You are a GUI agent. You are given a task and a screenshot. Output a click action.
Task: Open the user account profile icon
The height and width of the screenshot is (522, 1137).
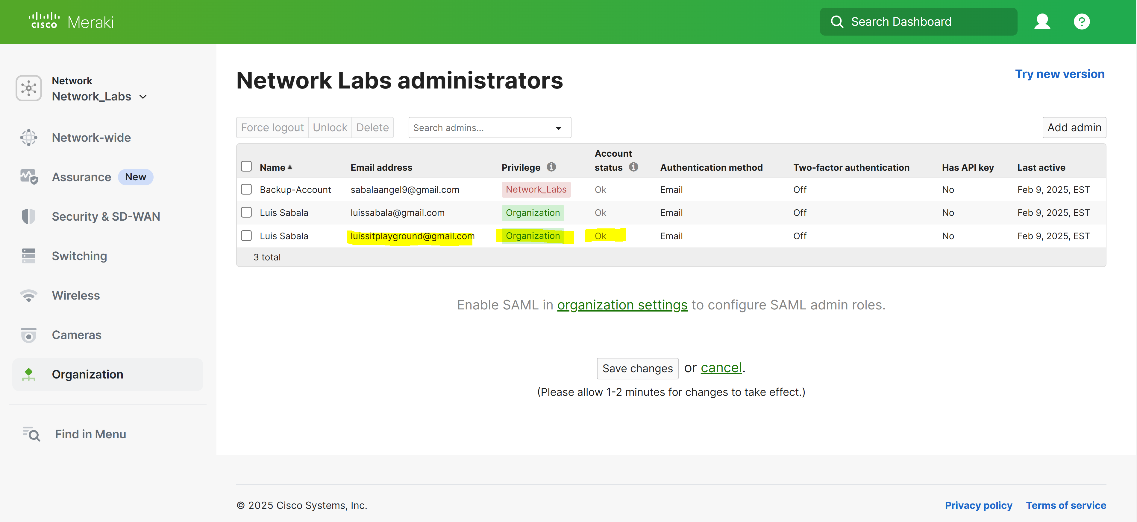click(1042, 22)
